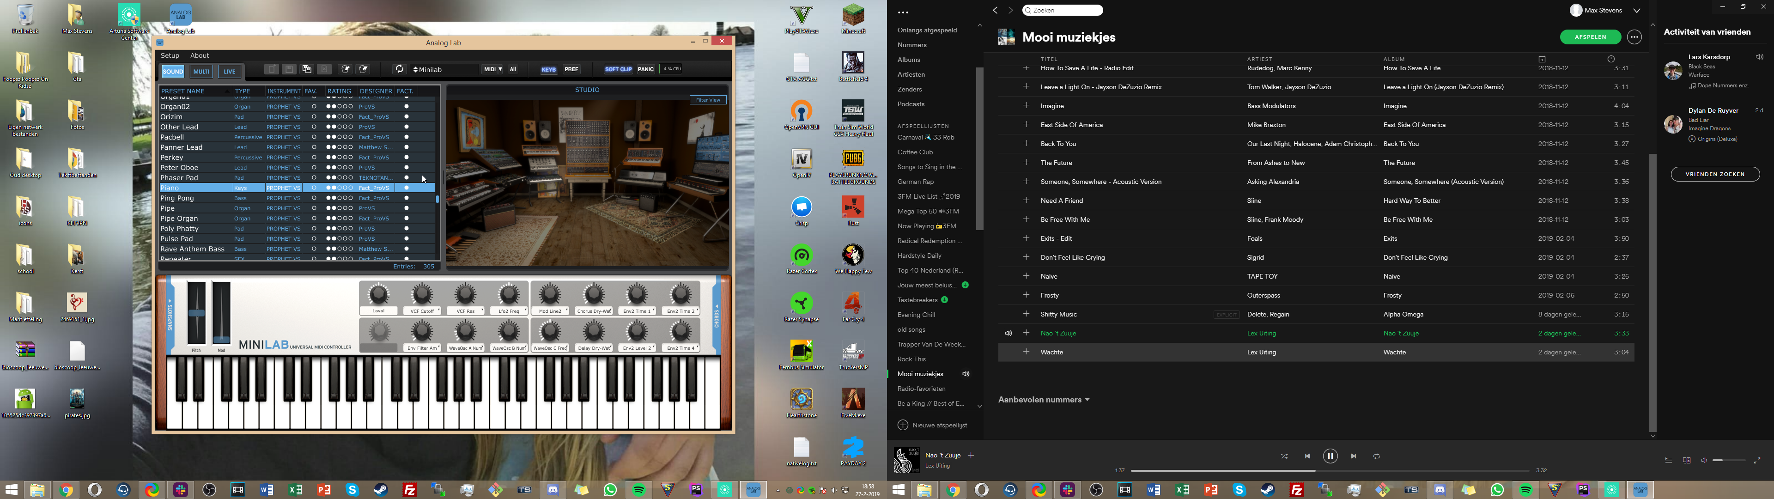Toggle favorite for the Piano preset
This screenshot has width=1774, height=499.
pos(314,188)
